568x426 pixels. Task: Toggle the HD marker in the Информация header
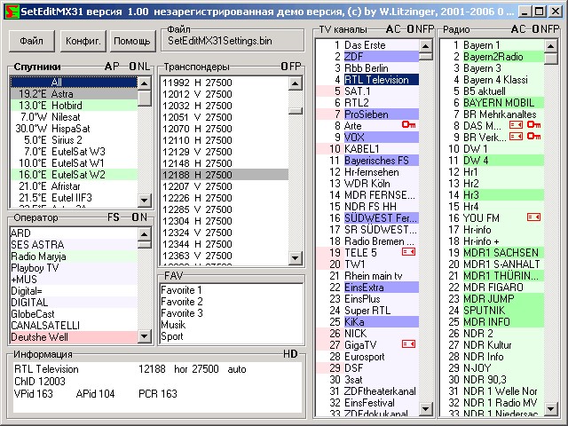(x=290, y=354)
